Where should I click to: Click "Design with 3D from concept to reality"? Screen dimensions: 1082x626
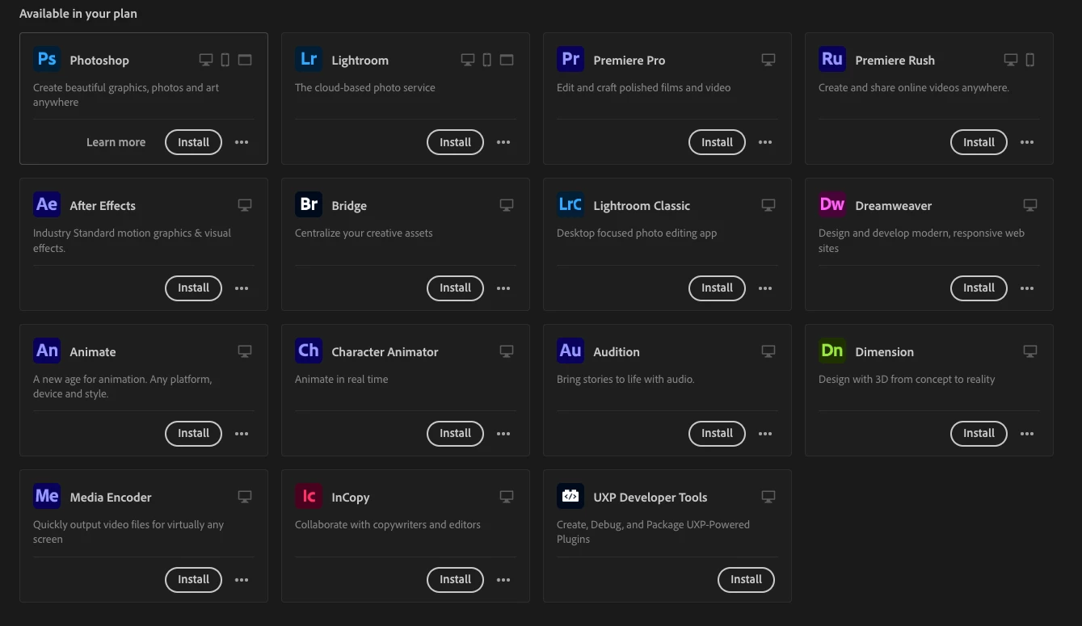(907, 379)
